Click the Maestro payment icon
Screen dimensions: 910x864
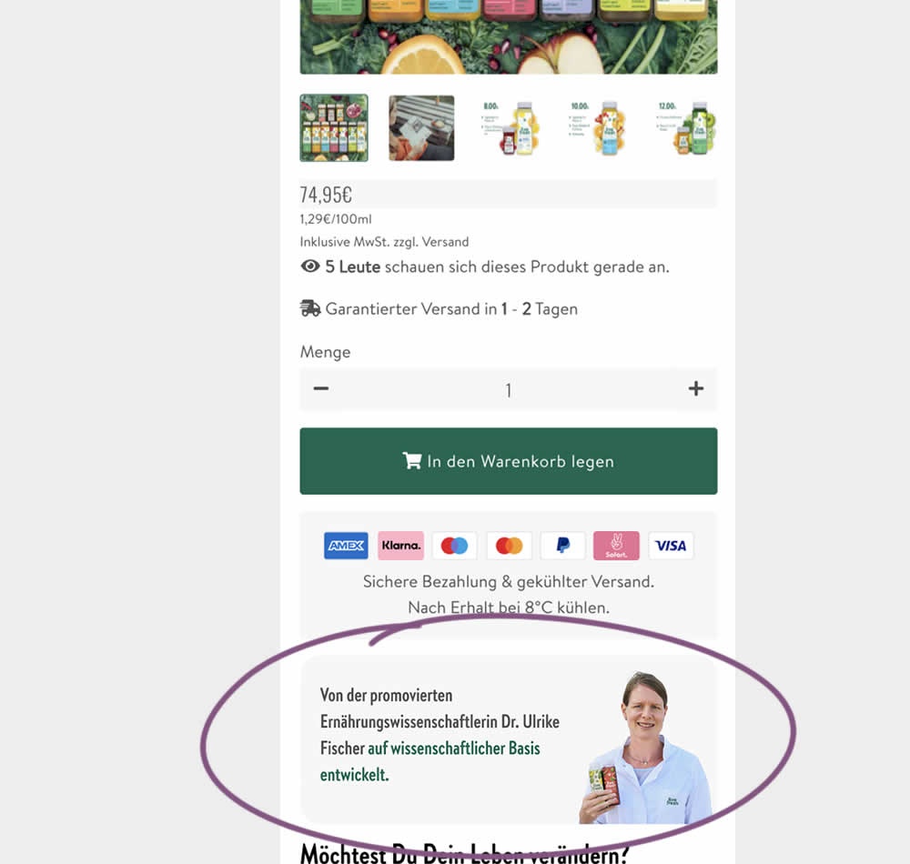coord(454,546)
